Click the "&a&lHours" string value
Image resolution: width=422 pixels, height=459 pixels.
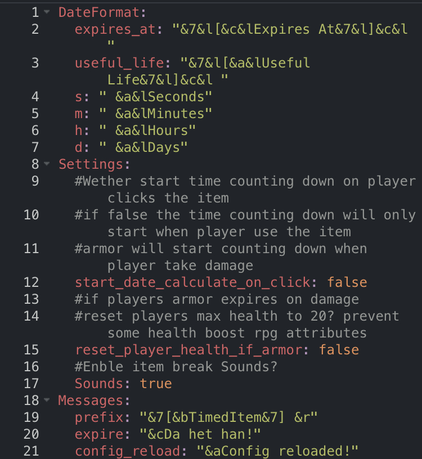click(147, 130)
